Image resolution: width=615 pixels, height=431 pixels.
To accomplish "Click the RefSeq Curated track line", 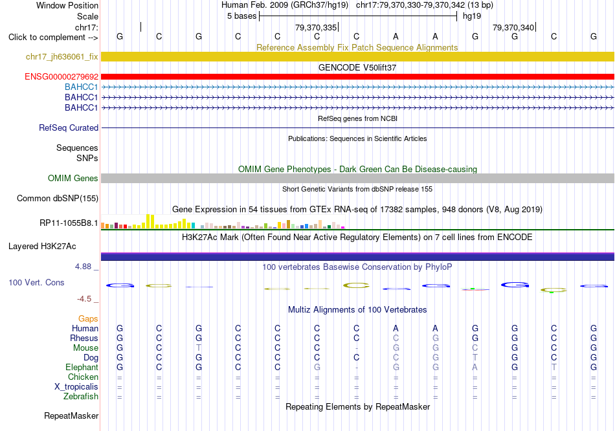I will 357,128.
